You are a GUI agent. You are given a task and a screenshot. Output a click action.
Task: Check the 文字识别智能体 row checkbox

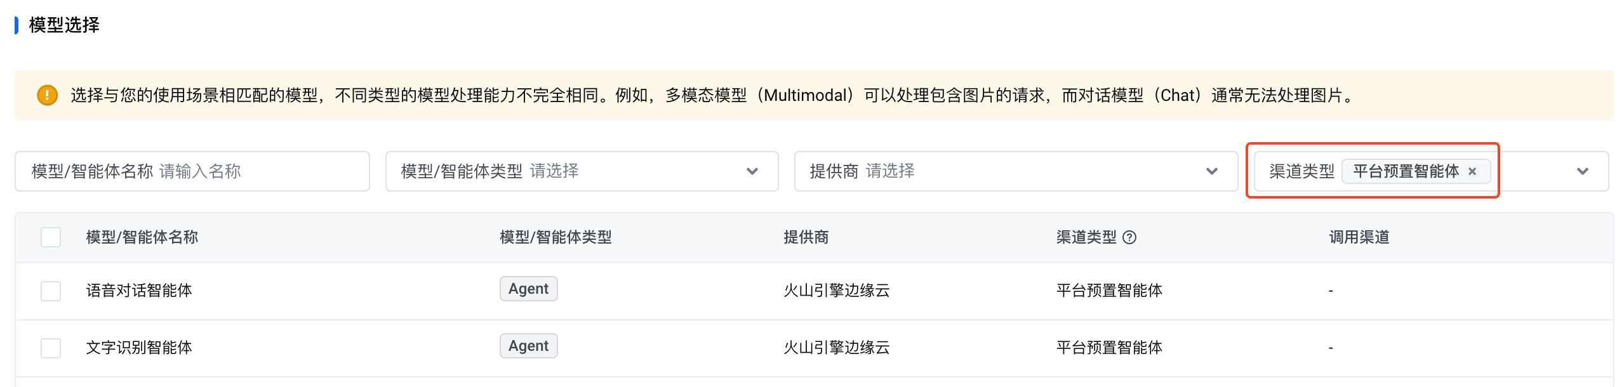[x=51, y=348]
